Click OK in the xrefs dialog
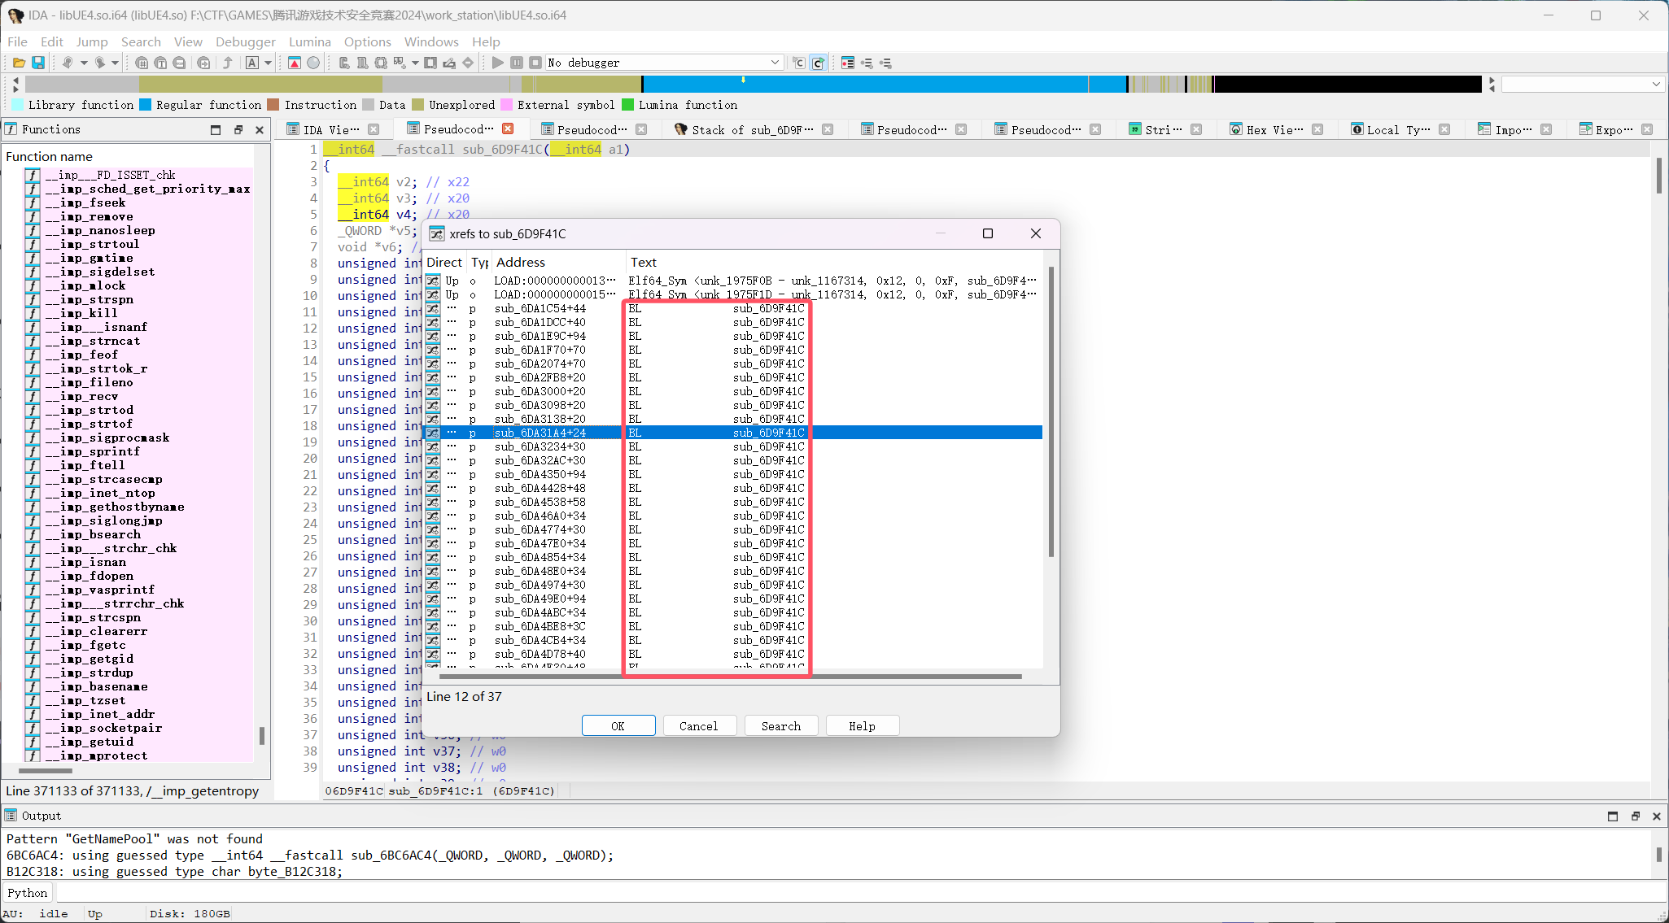 click(618, 725)
